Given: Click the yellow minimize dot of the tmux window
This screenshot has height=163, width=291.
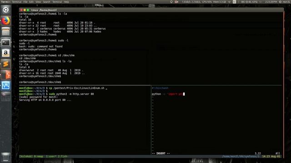Looking at the screenshot, I should click(25, 10).
